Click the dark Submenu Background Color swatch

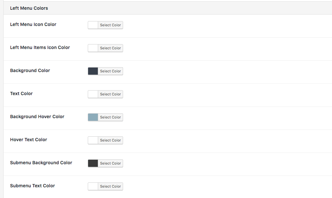click(93, 163)
